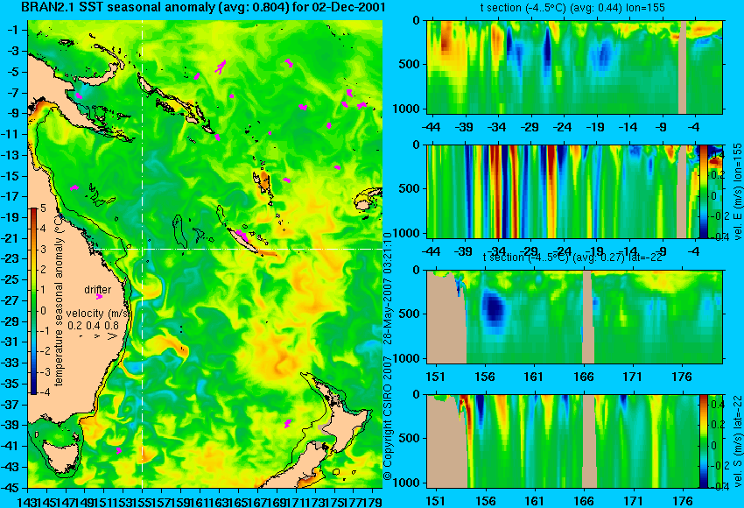Screen dimensions: 744x508
Task: Click the 'vel. E (m/s) lon=155' axis label
Action: pos(737,191)
